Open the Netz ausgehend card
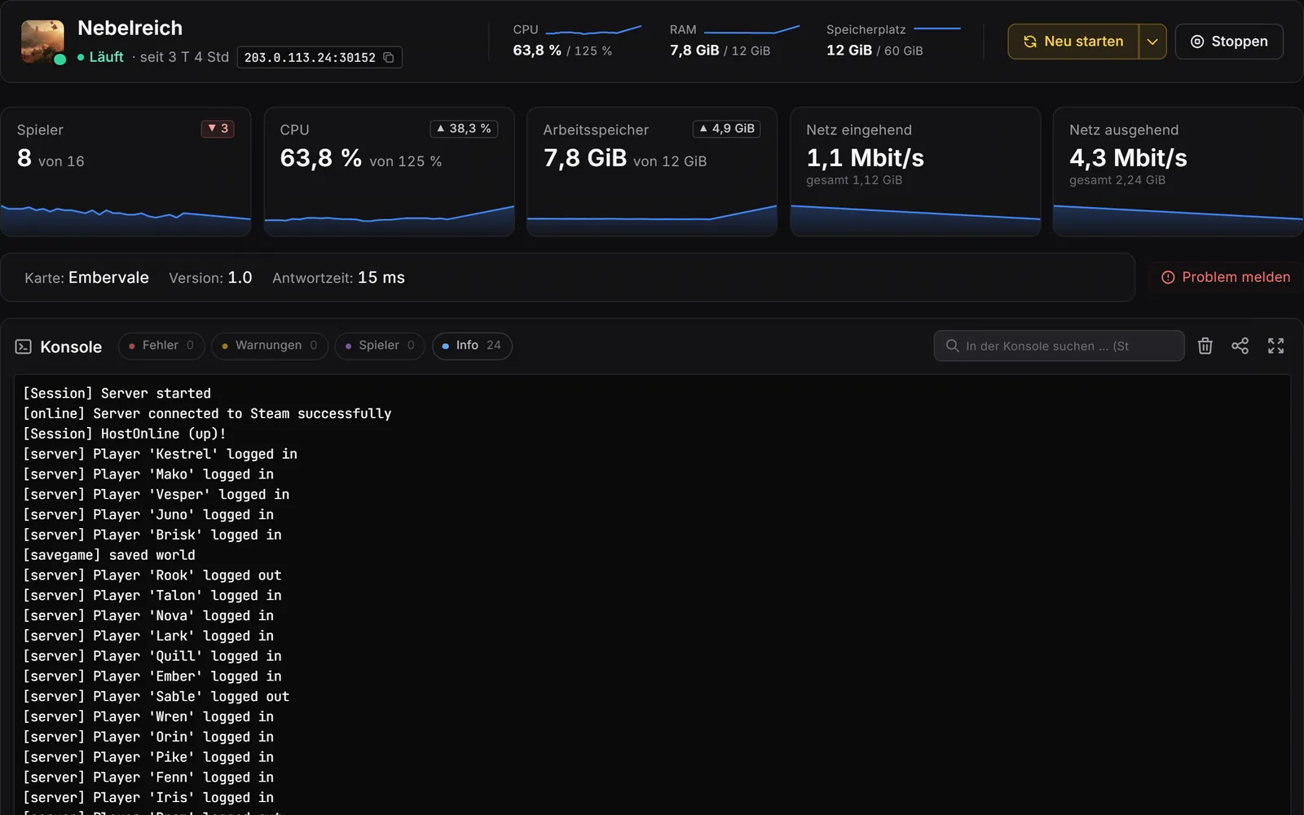This screenshot has width=1304, height=815. pyautogui.click(x=1178, y=172)
